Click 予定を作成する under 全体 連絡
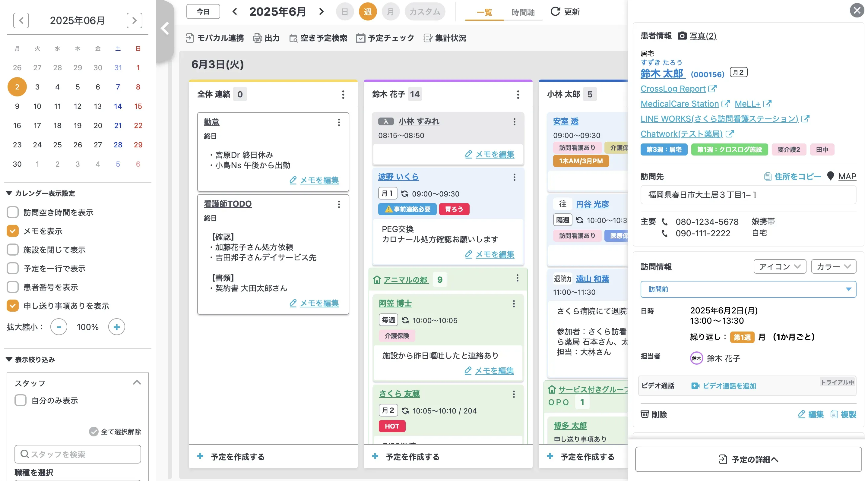 click(231, 457)
